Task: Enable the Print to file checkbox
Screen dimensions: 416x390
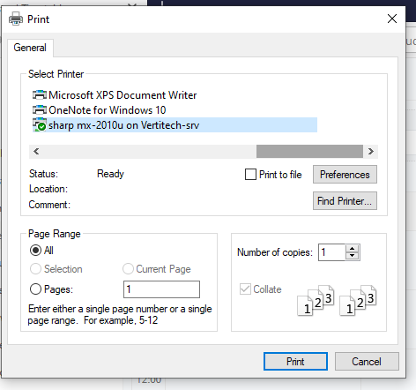Action: pyautogui.click(x=250, y=174)
